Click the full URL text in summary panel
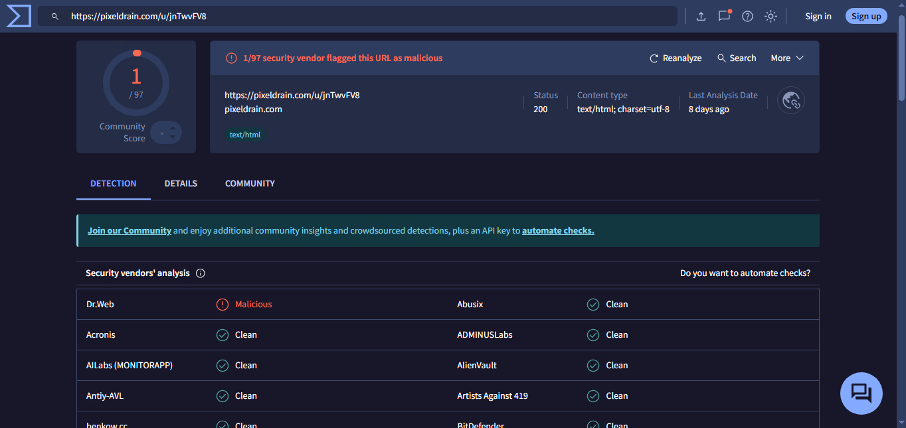 click(292, 96)
